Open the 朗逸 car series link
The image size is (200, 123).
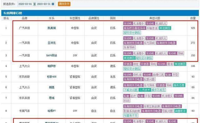pos(52,87)
